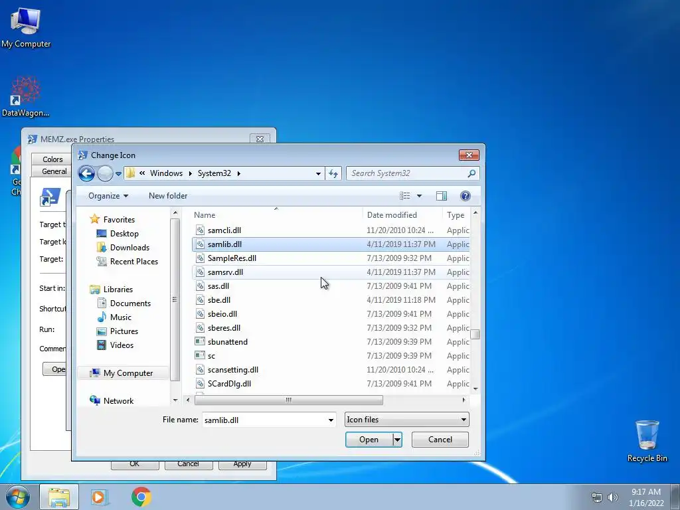Viewport: 680px width, 510px height.
Task: Click New folder in toolbar
Action: (168, 196)
